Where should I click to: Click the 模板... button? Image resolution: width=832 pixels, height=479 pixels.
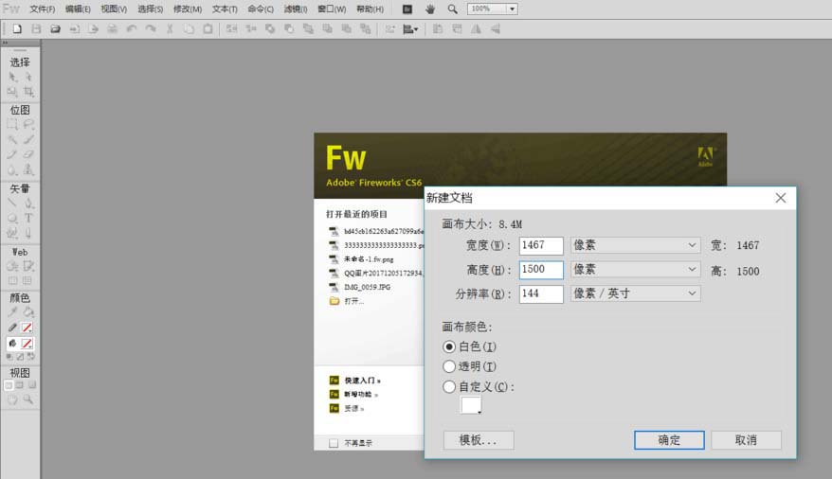click(479, 440)
